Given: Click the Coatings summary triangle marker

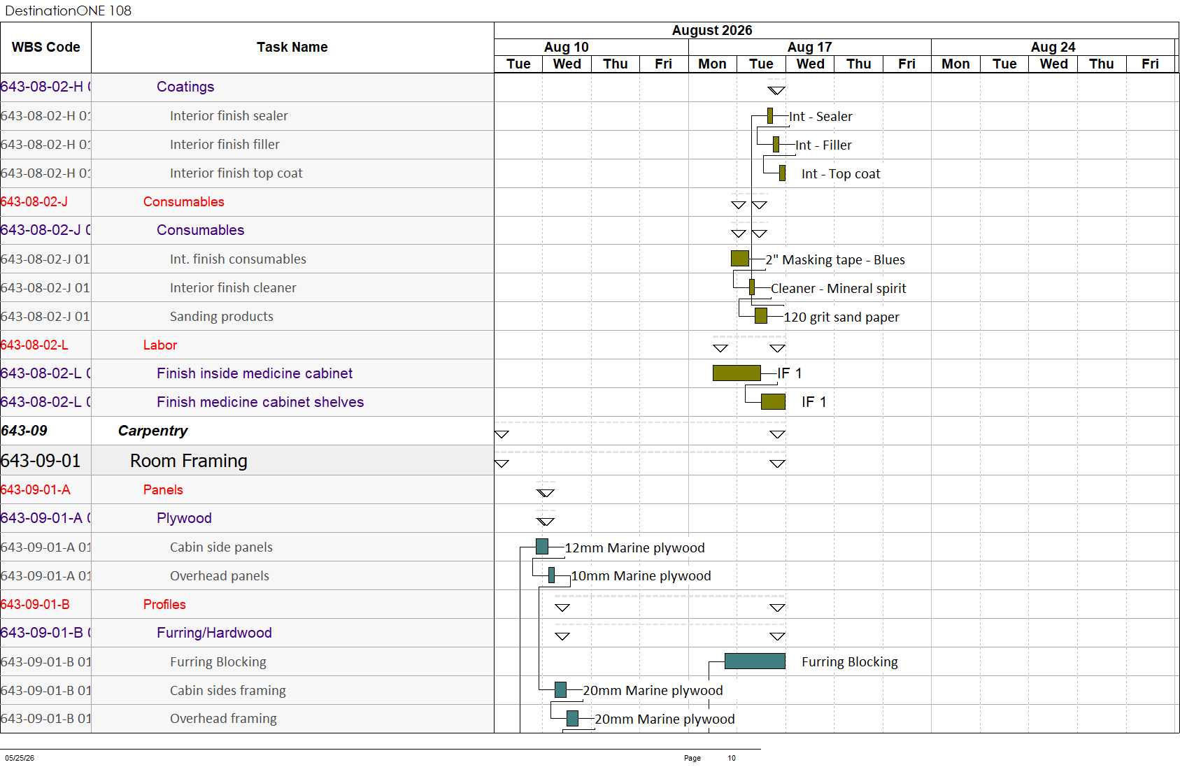Looking at the screenshot, I should pos(776,90).
